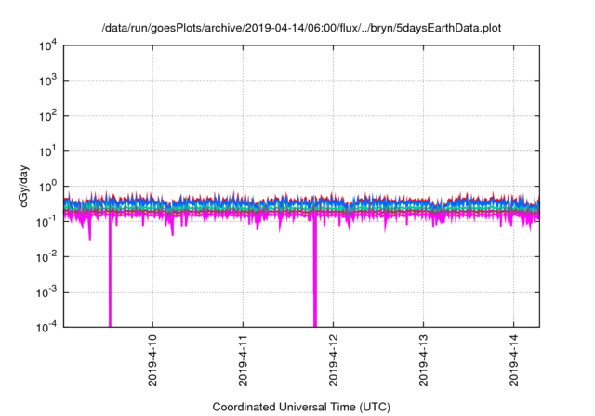Click the 2019-4-13 date tick label
Screen dimensions: 595x416
pyautogui.click(x=424, y=360)
